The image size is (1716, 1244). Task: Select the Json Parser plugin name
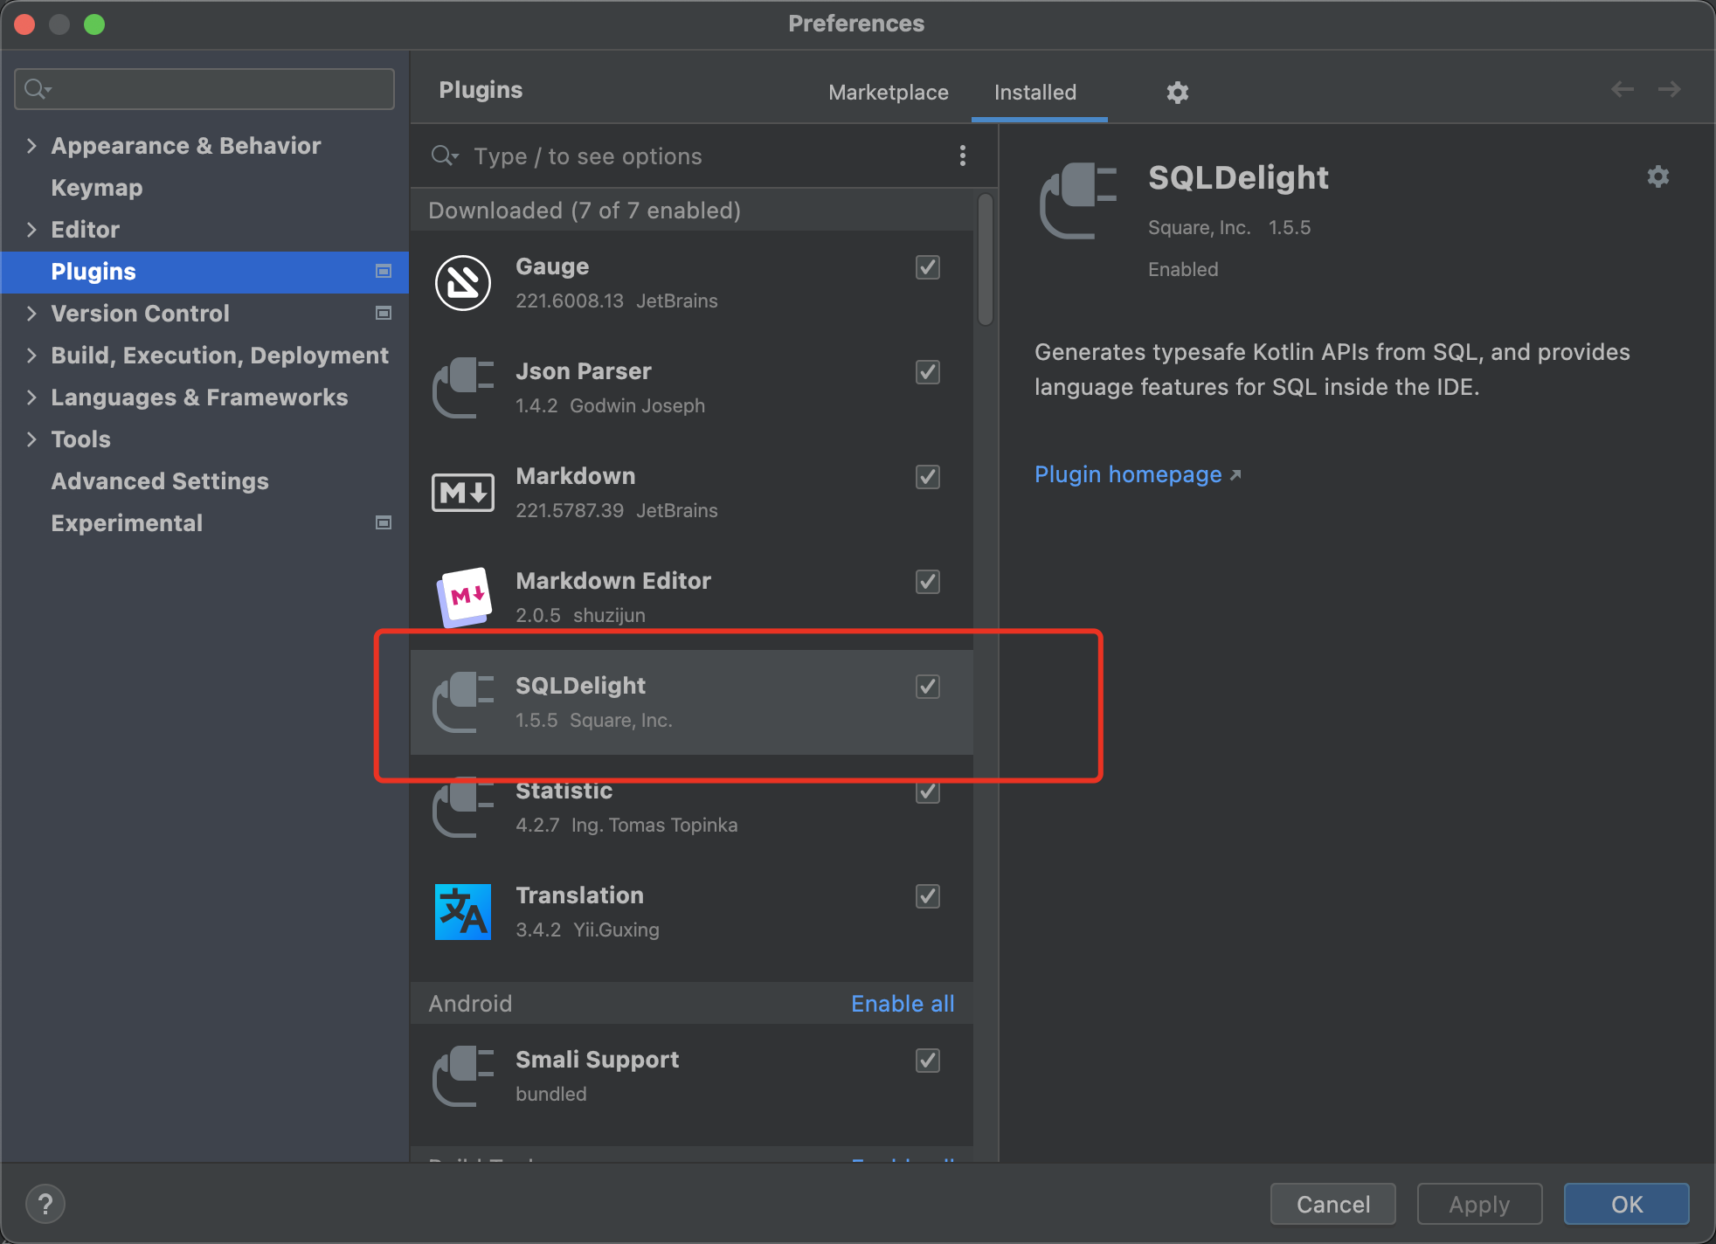584,371
